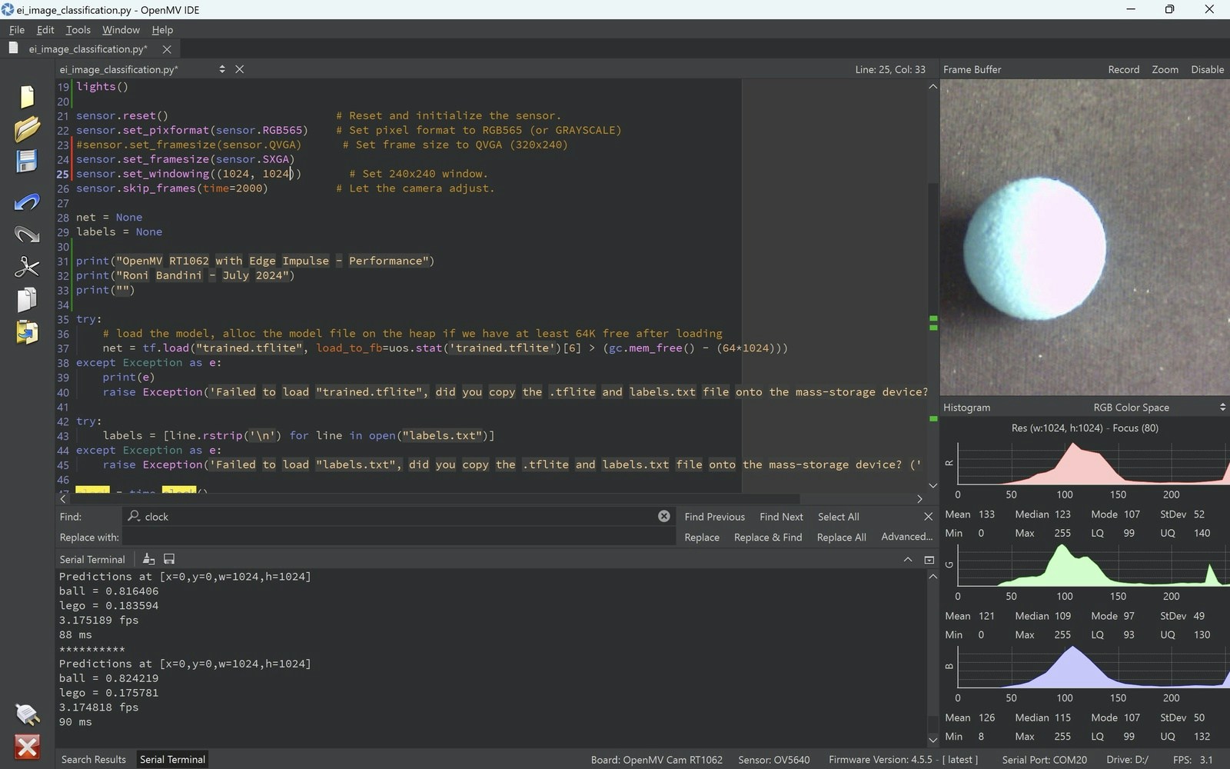1230x769 pixels.
Task: Switch to the Serial Terminal tab
Action: (x=172, y=760)
